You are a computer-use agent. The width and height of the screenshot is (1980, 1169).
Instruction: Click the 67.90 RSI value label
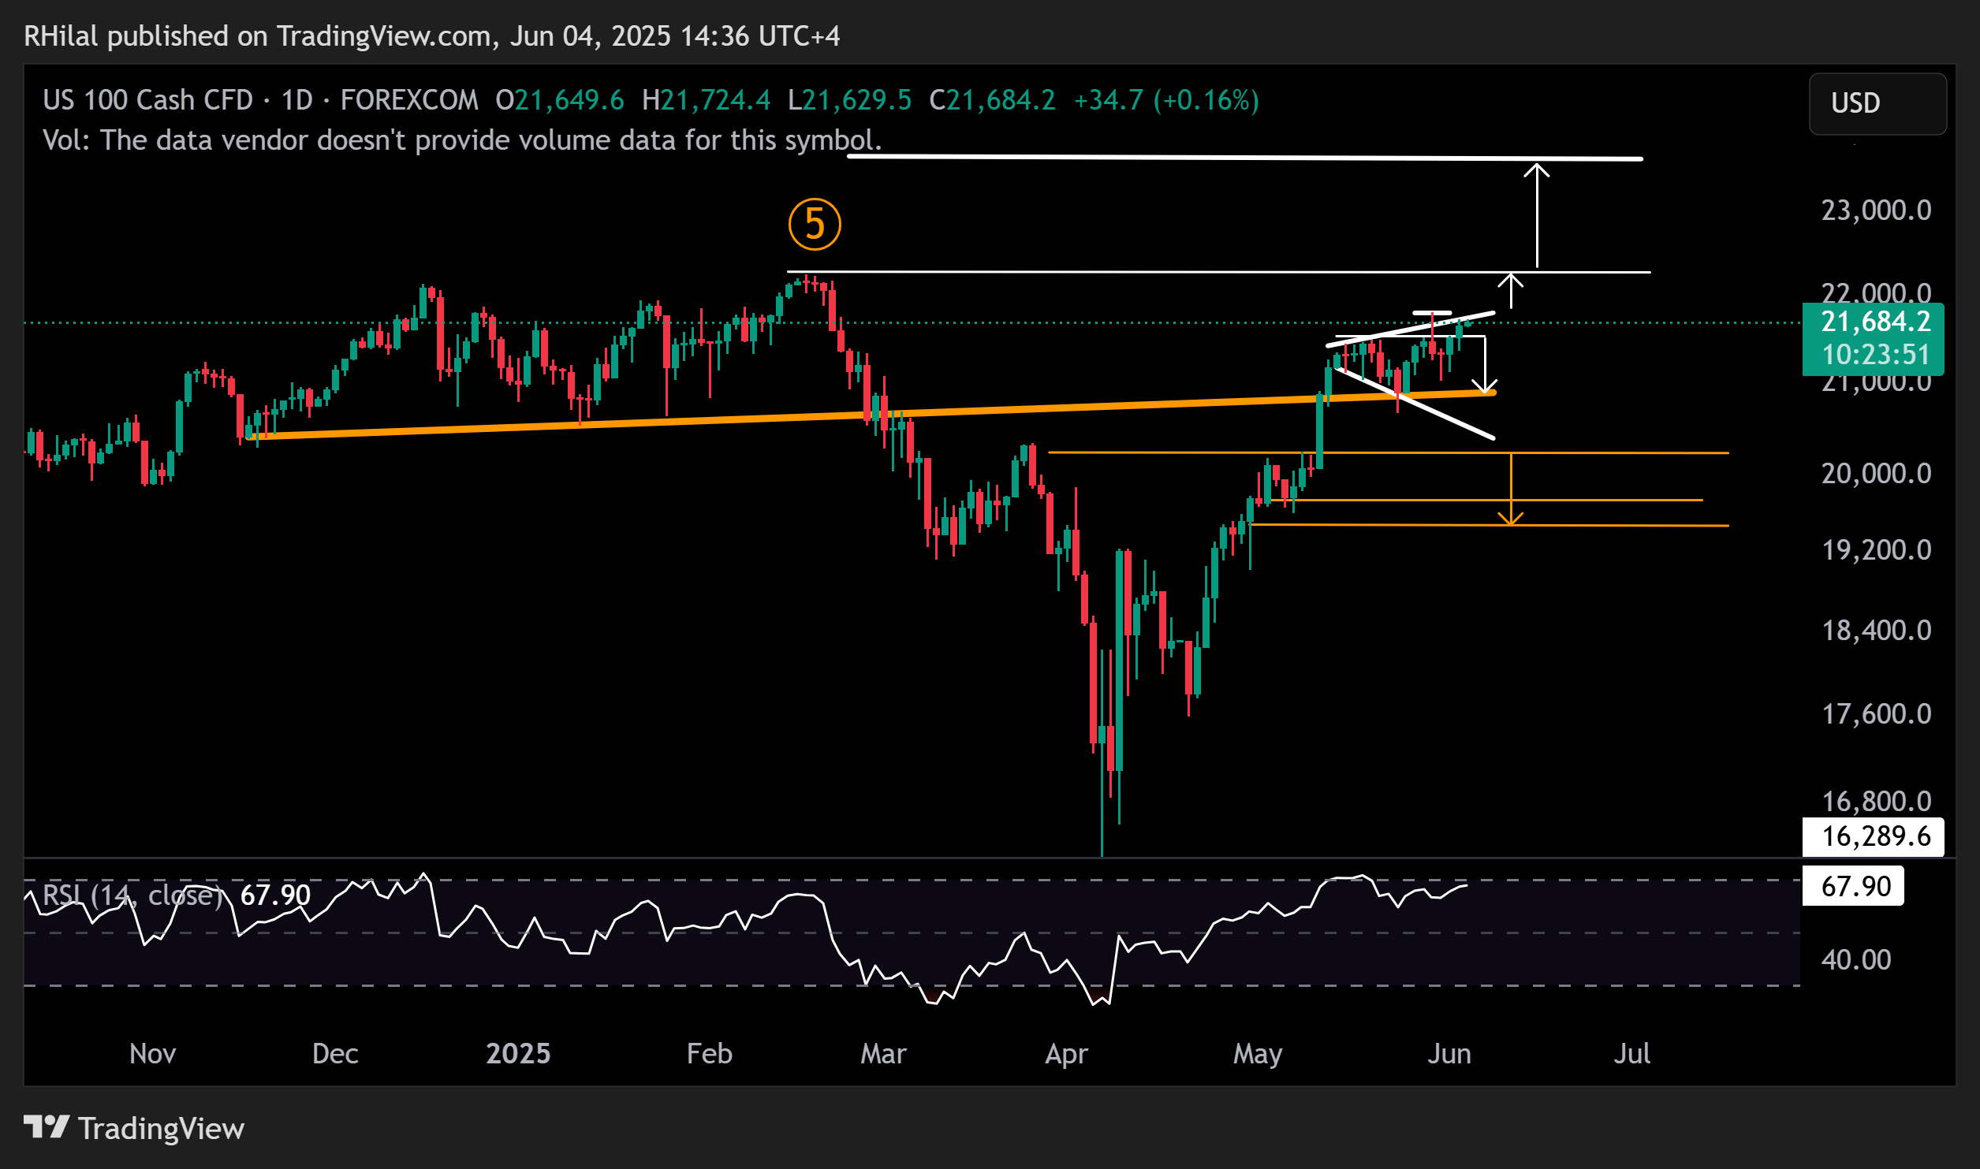coord(1855,886)
